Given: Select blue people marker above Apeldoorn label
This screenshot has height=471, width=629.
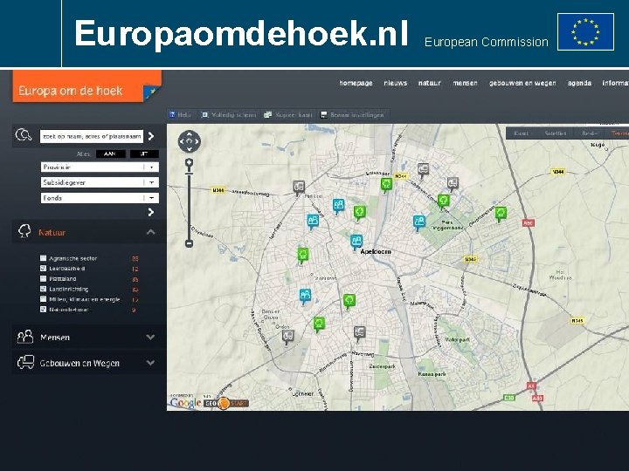Looking at the screenshot, I should (356, 242).
